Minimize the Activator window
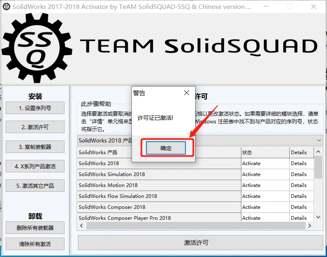This screenshot has height=257, width=327. click(x=266, y=6)
